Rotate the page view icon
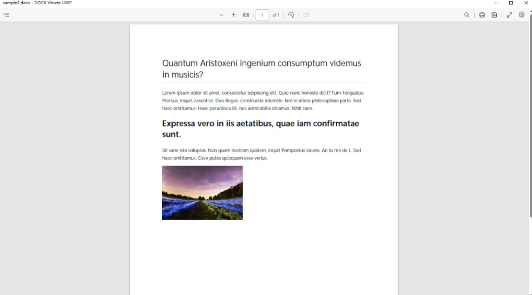532x295 pixels. point(291,15)
